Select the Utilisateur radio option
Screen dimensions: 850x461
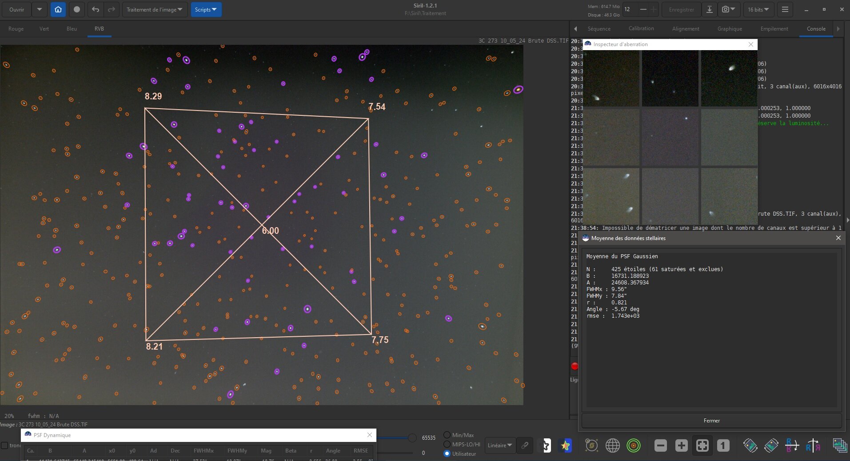pos(447,453)
